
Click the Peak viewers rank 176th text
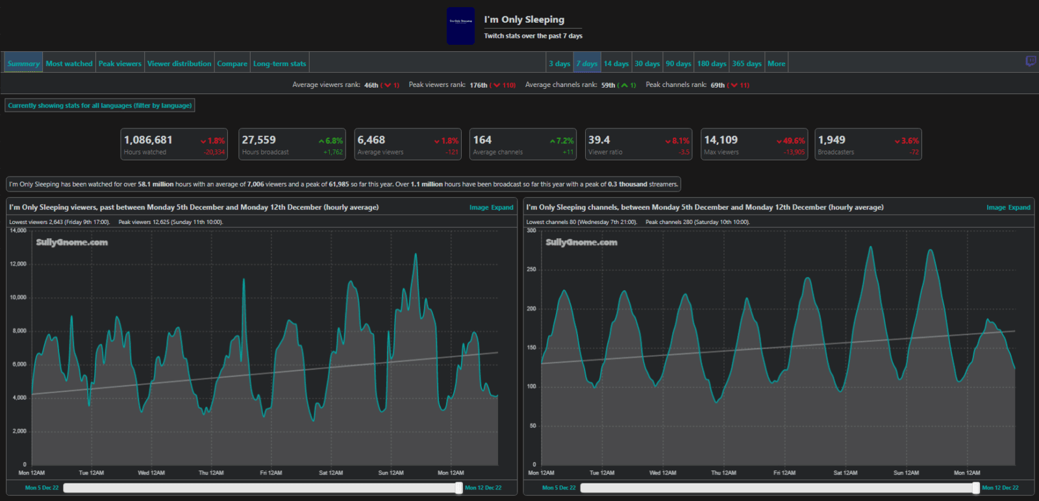pos(462,85)
